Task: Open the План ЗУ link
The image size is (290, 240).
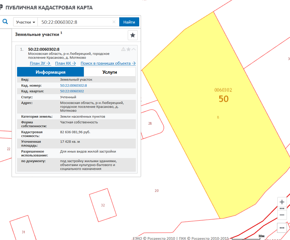Action: (40, 63)
